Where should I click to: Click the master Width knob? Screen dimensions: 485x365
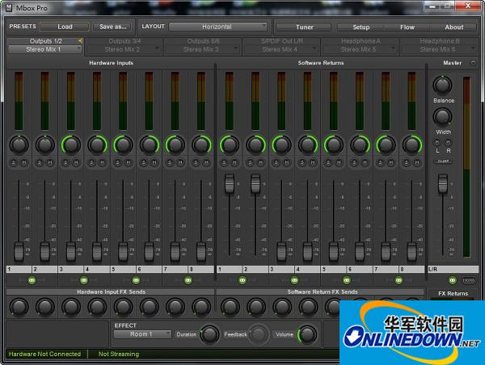click(442, 116)
